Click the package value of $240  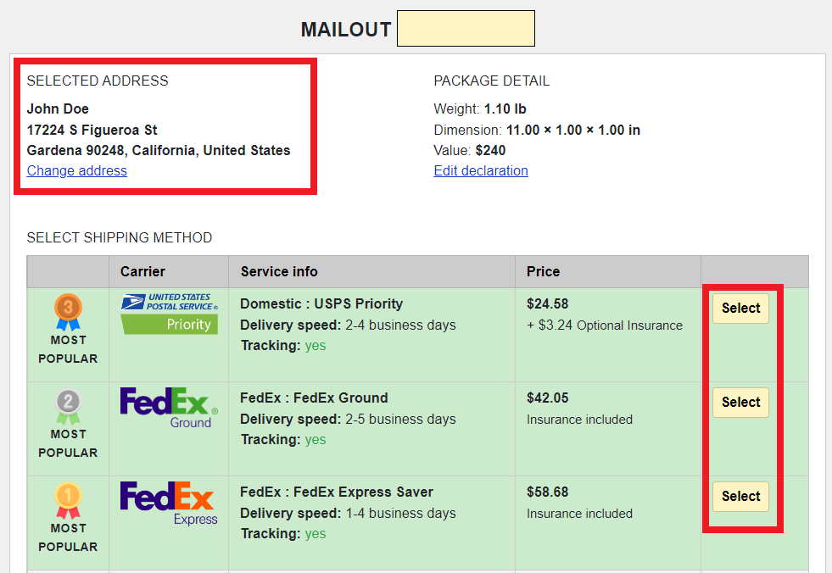point(490,151)
